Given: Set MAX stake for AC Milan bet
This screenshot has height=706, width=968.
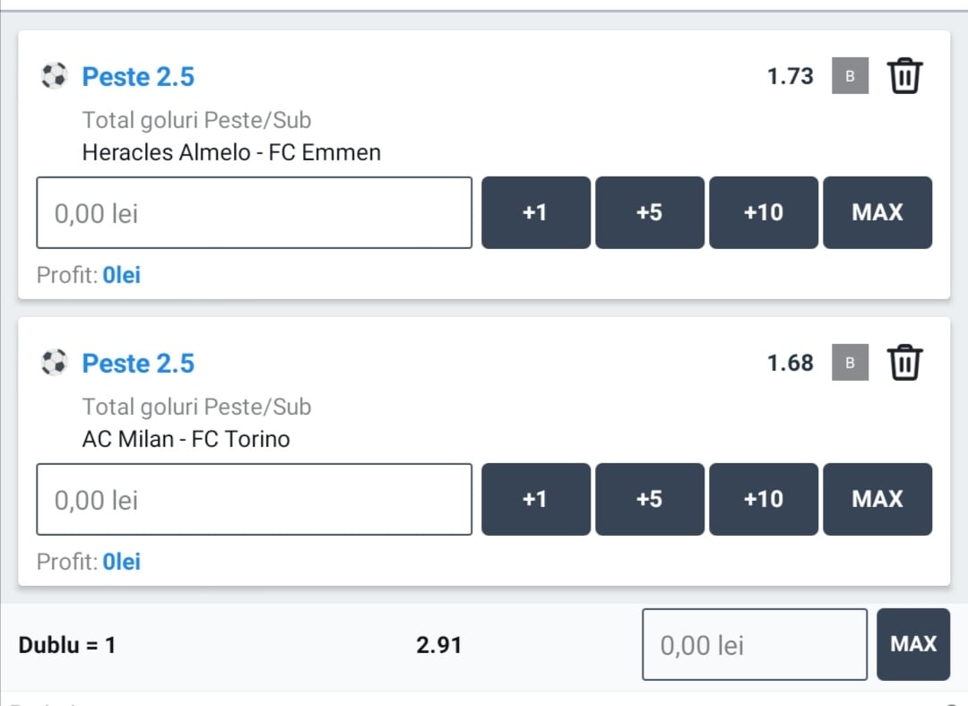Looking at the screenshot, I should pyautogui.click(x=877, y=499).
